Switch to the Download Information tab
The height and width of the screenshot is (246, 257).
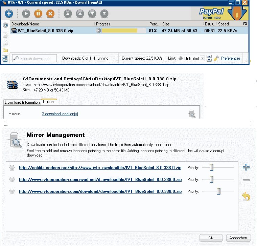[22, 102]
